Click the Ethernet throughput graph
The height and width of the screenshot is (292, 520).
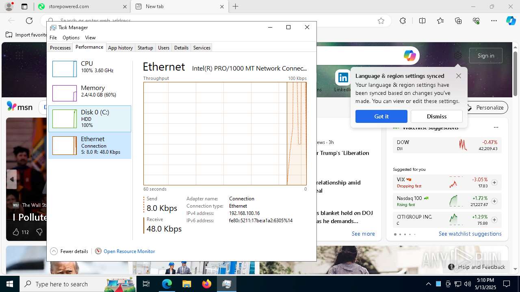[225, 133]
